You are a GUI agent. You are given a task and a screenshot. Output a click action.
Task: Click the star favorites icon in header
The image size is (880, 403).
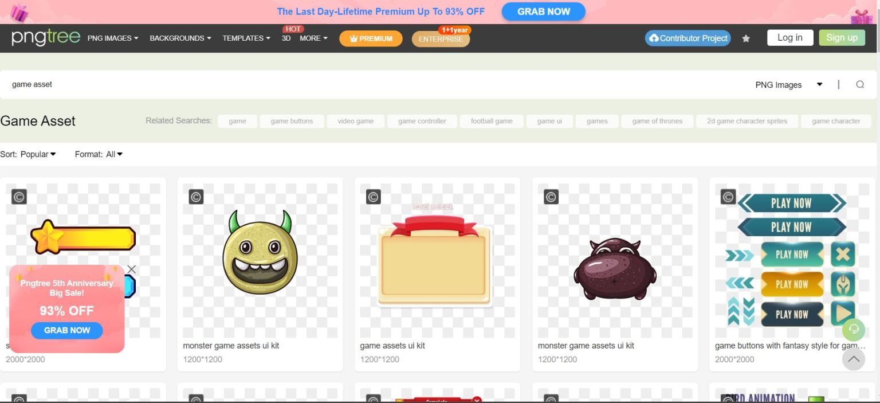pyautogui.click(x=746, y=38)
